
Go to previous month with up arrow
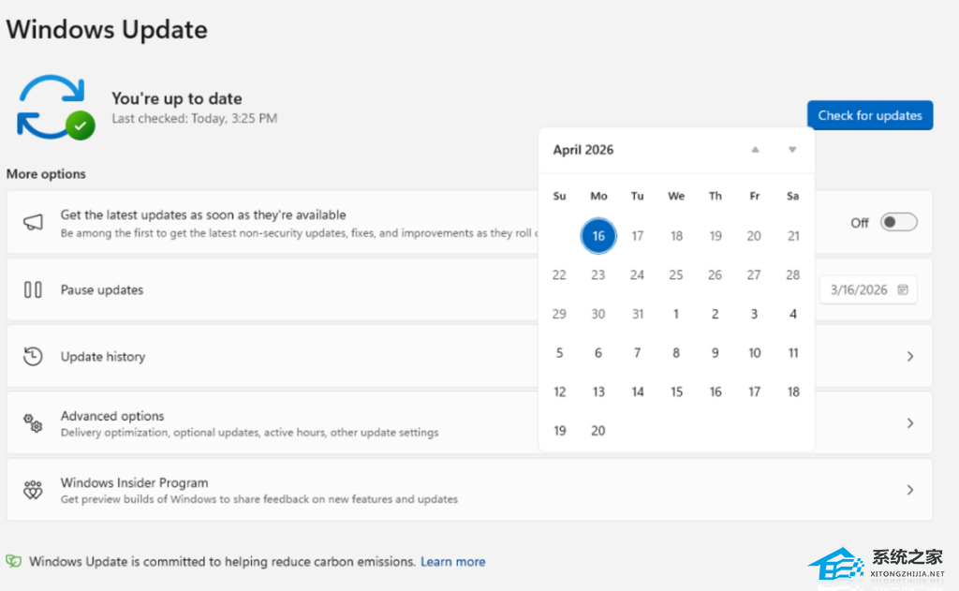756,150
